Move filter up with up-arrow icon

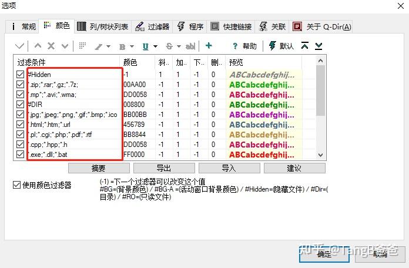(x=38, y=46)
